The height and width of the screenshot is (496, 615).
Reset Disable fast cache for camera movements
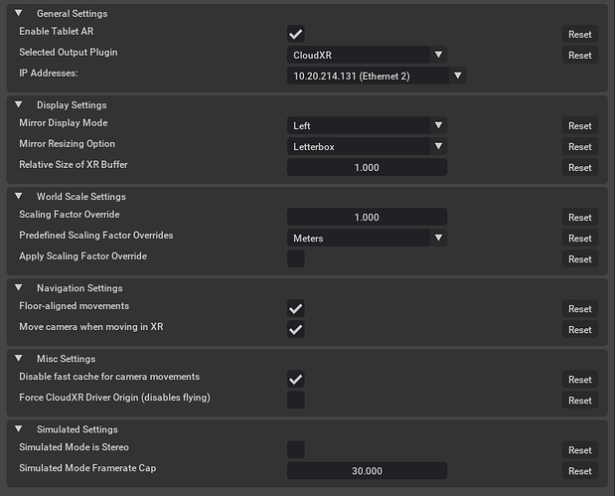(x=579, y=379)
